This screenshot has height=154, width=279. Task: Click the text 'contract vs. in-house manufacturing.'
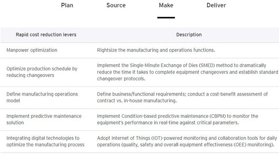[x=137, y=101]
